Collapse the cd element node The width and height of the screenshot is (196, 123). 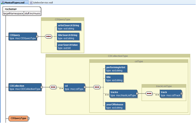point(85,87)
